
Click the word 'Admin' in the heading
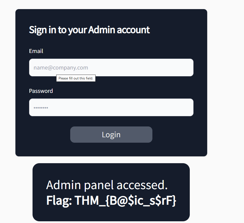(x=102, y=30)
